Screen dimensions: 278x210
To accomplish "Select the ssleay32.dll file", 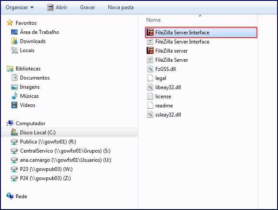I will tap(168, 115).
